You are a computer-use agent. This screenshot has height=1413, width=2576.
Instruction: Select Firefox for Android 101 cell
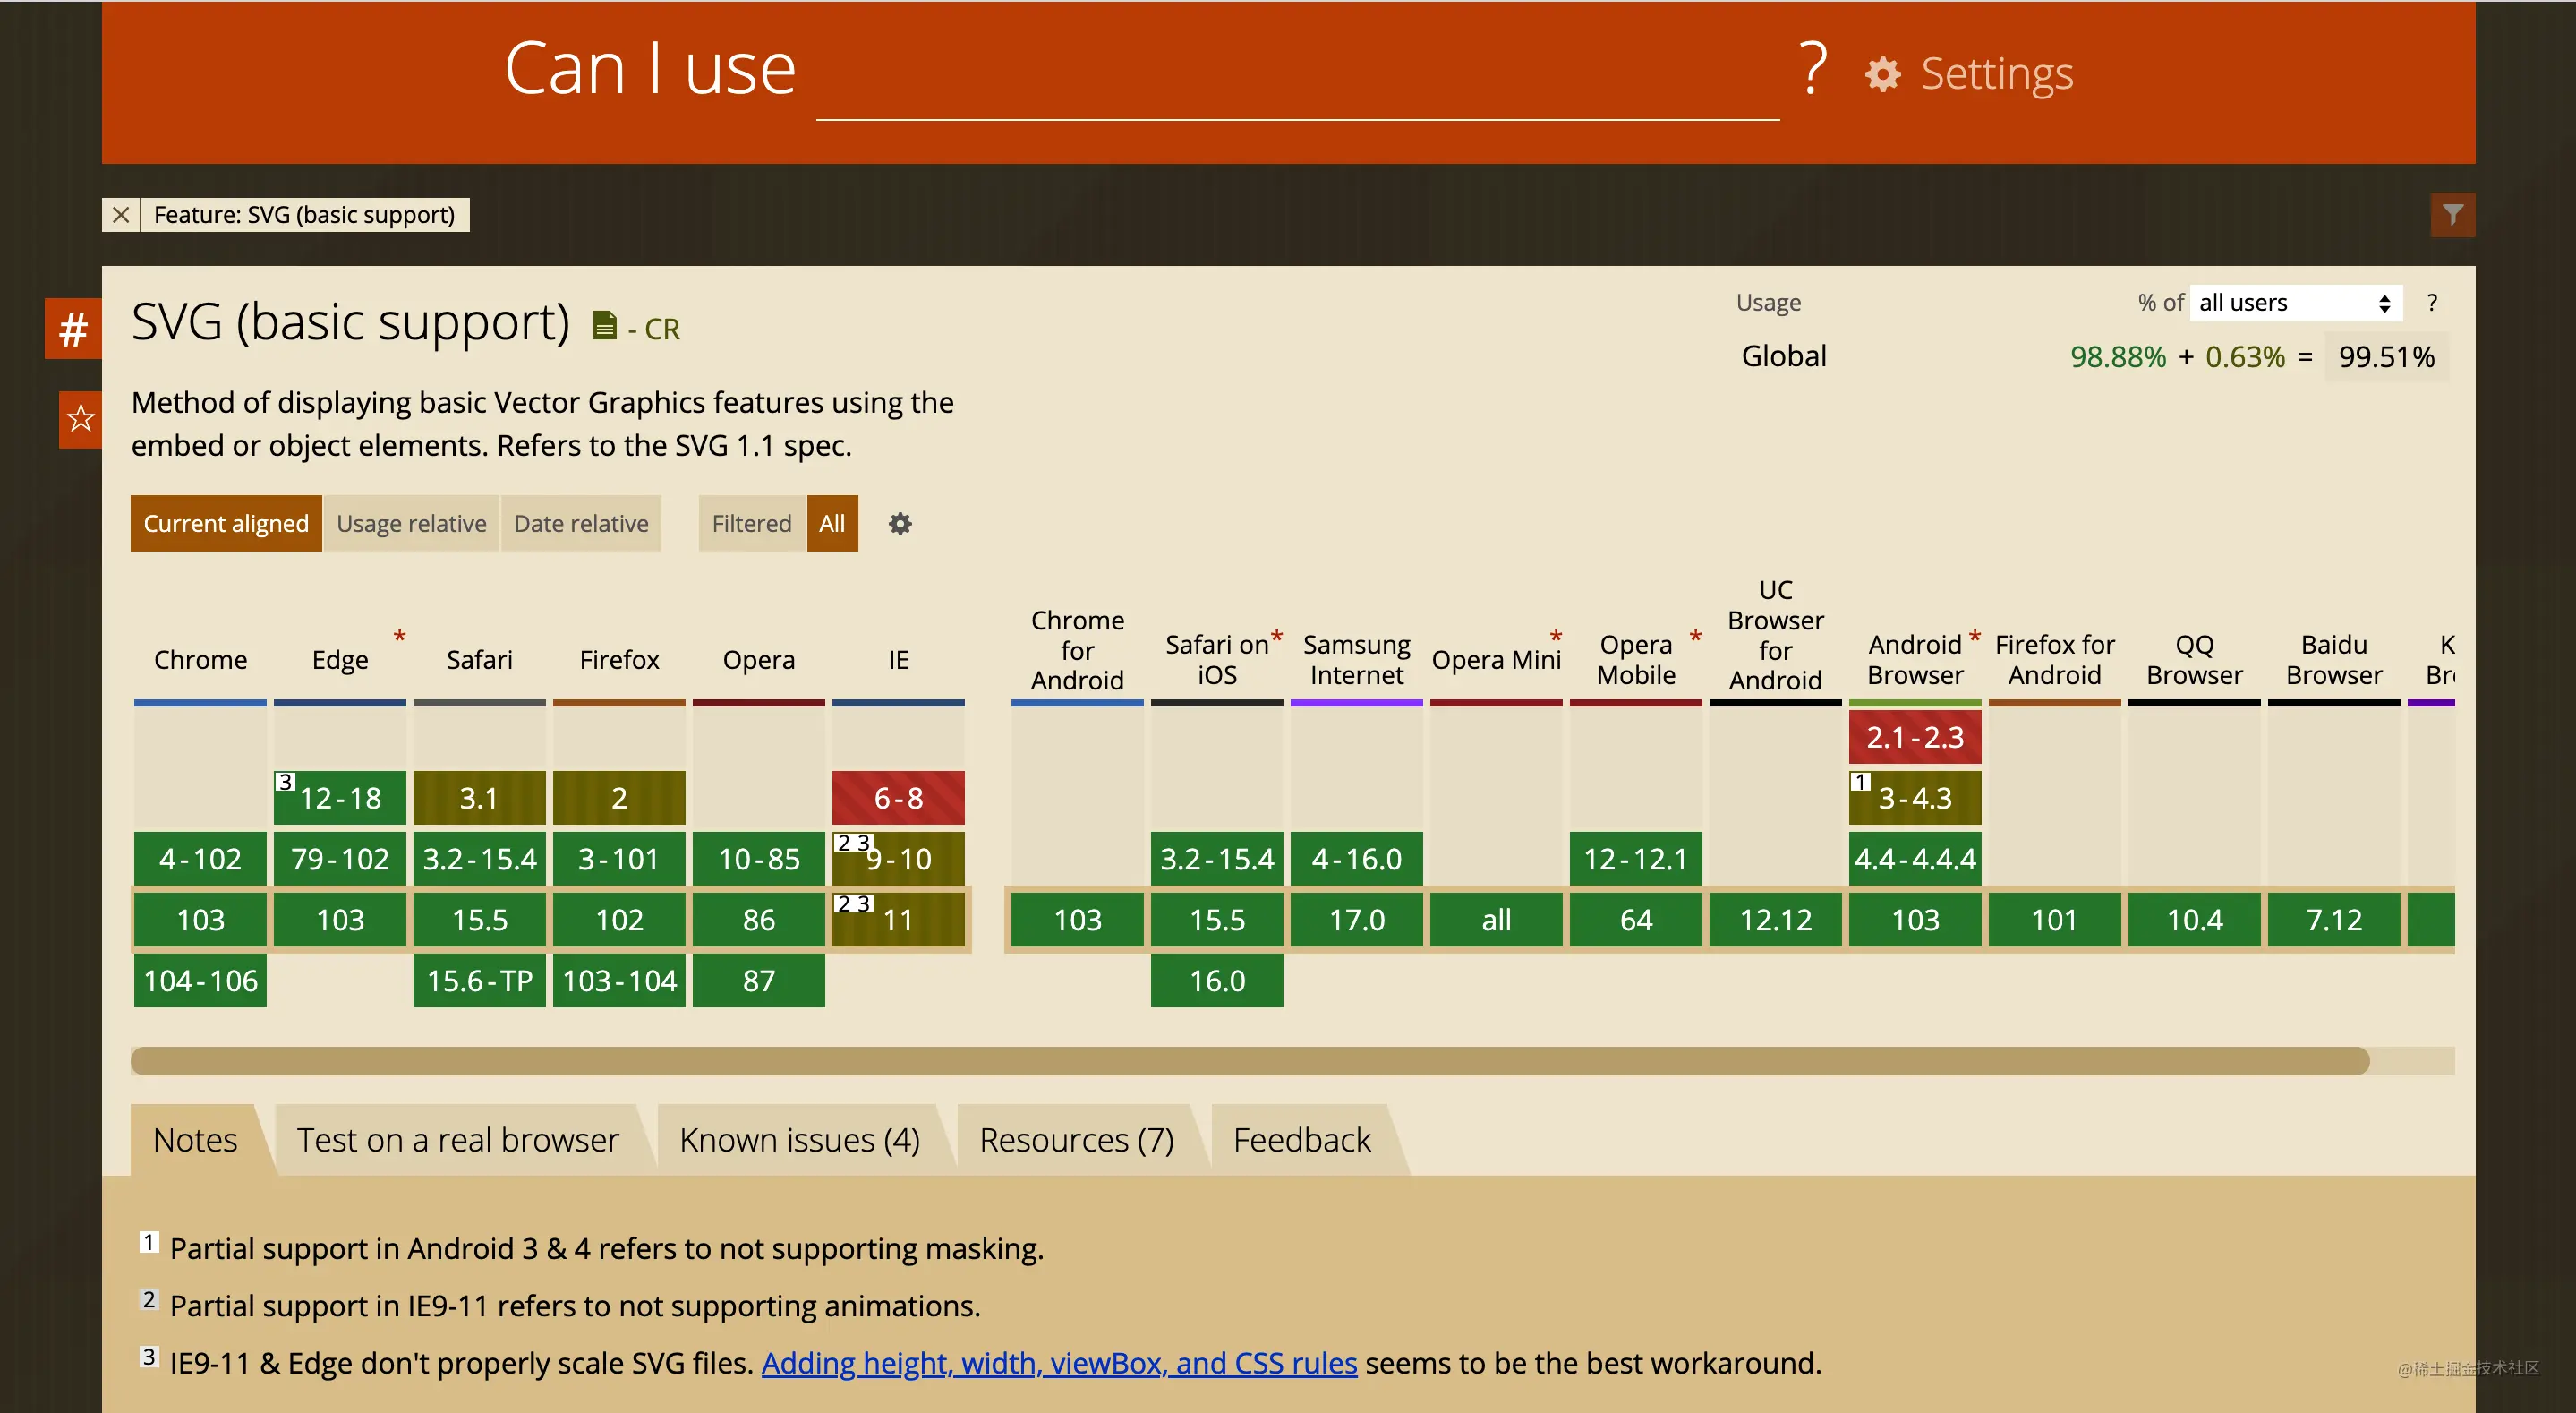pos(2055,920)
